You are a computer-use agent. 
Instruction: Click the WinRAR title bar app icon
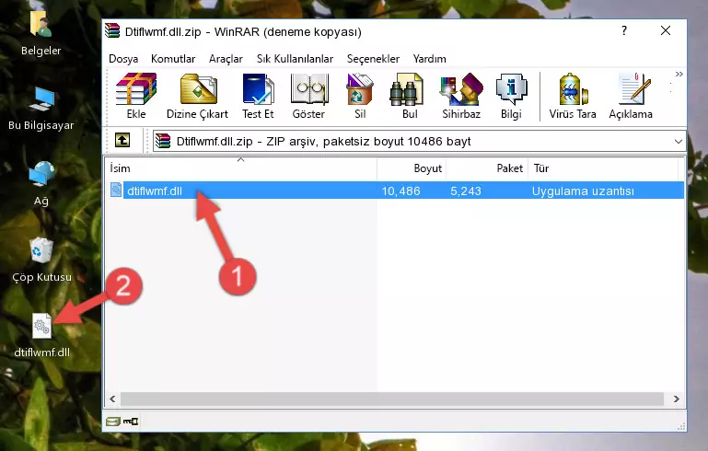[x=112, y=31]
